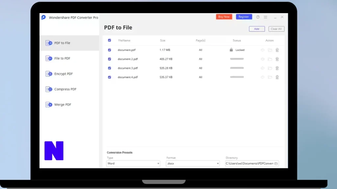Click the Wondershare logo icon in title bar
The height and width of the screenshot is (189, 337).
[x=44, y=17]
